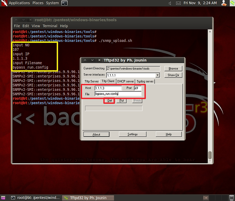Open the terminal's Terminal menu
This screenshot has height=201, width=235.
50,26
